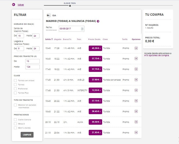Screen dimensions: 179x144
Task: Expand options for the 20.10 ALVIA train
Action: click(136, 122)
